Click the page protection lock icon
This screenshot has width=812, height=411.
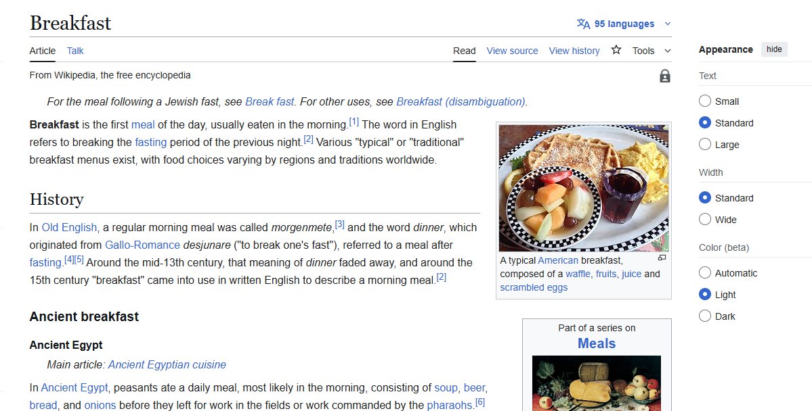pos(664,76)
